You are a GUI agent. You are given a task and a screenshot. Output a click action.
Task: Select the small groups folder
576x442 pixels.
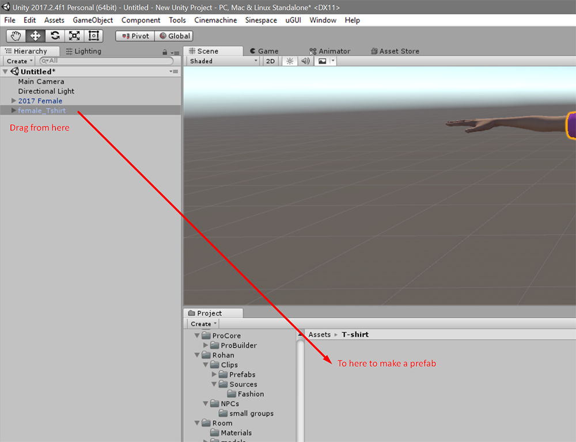(246, 413)
